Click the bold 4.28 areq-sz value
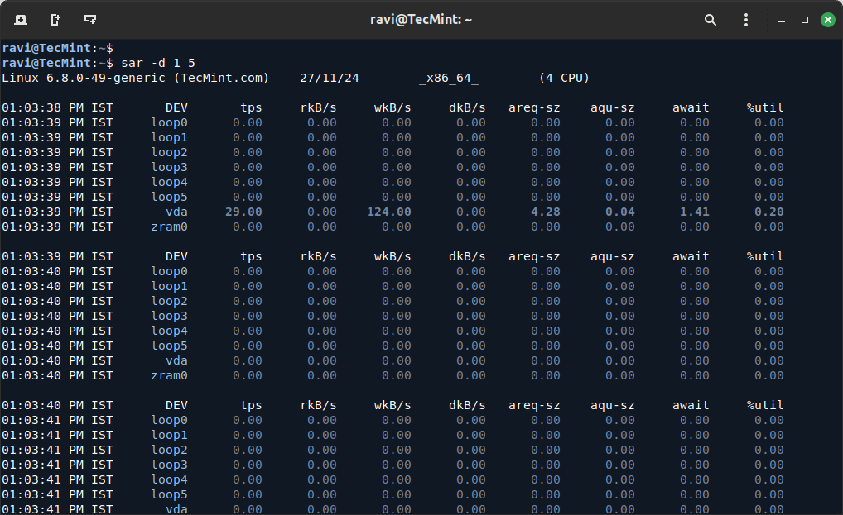 (x=545, y=212)
